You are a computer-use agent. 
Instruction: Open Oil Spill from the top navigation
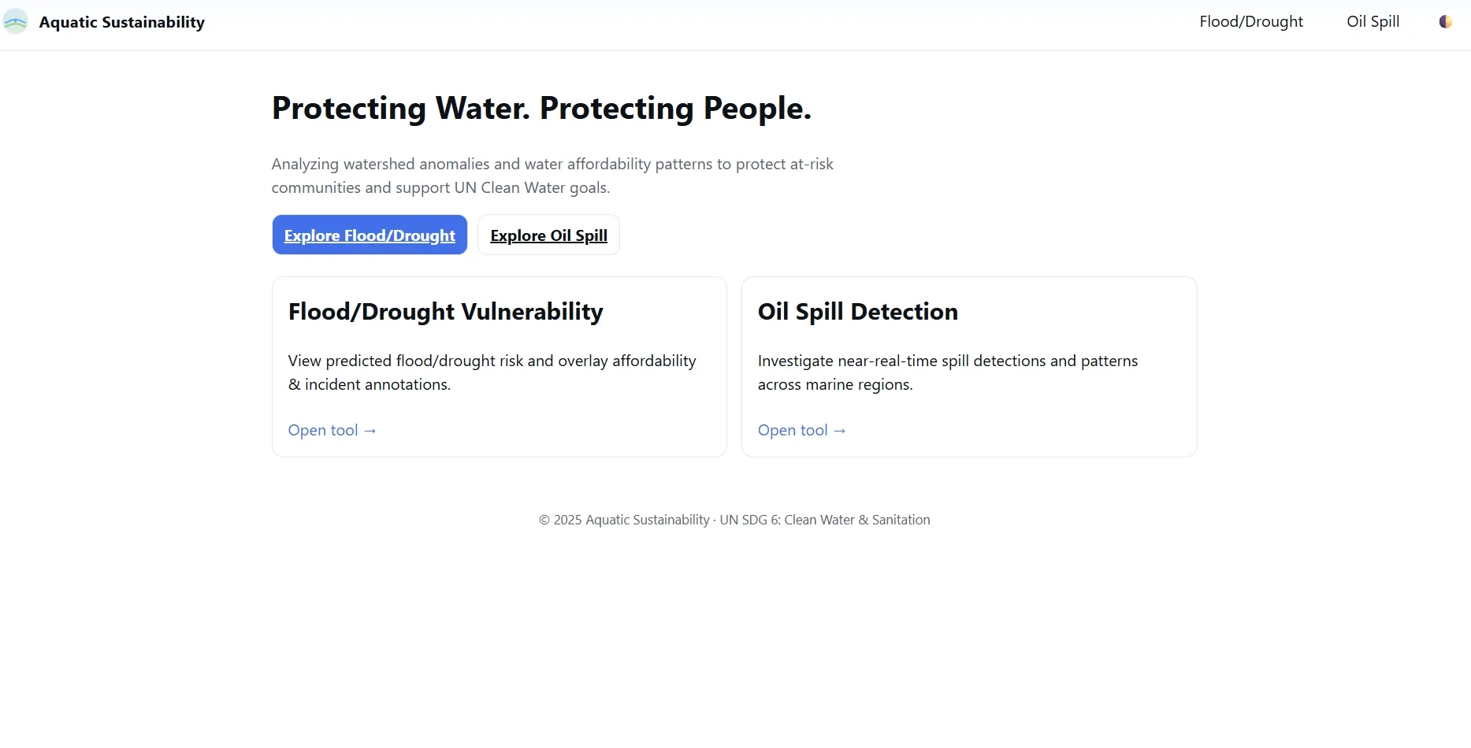pyautogui.click(x=1373, y=21)
